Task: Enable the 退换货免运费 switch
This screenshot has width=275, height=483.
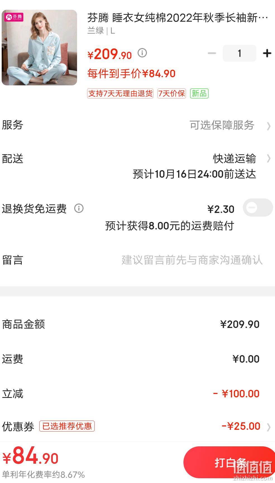Action: 258,208
